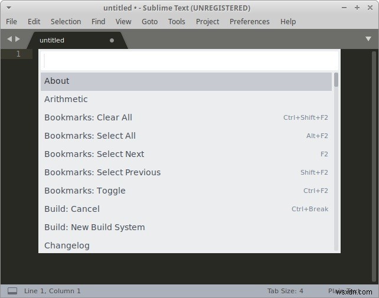
Task: Run Bookmarks: Toggle command
Action: point(186,191)
